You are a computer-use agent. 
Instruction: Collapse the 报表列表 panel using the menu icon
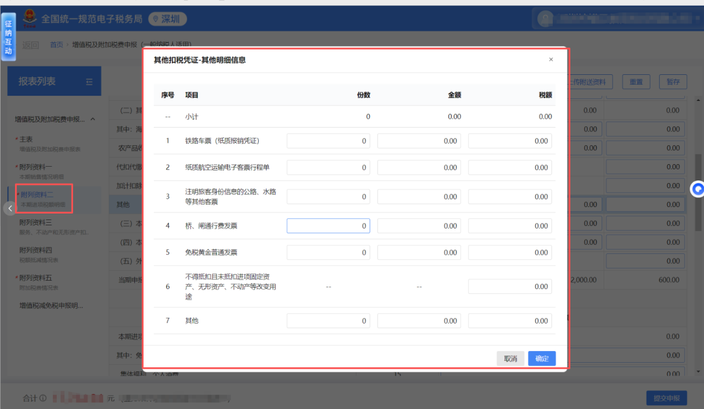pos(89,81)
